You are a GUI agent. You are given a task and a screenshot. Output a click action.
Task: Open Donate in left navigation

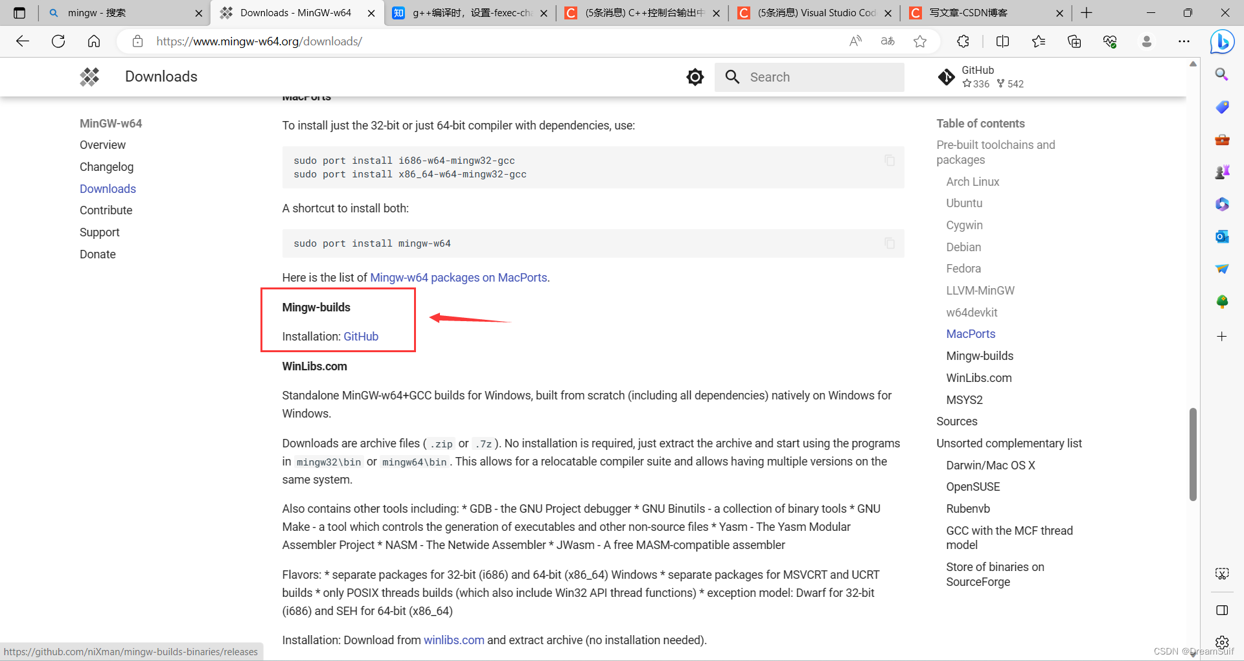pos(97,254)
